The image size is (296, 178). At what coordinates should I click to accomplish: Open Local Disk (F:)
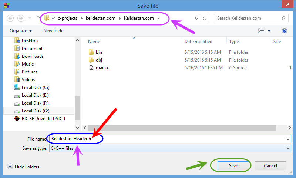pos(35,103)
